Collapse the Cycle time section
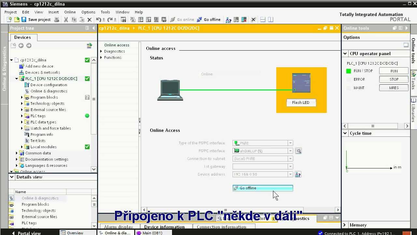Image resolution: width=417 pixels, height=235 pixels. (x=345, y=133)
